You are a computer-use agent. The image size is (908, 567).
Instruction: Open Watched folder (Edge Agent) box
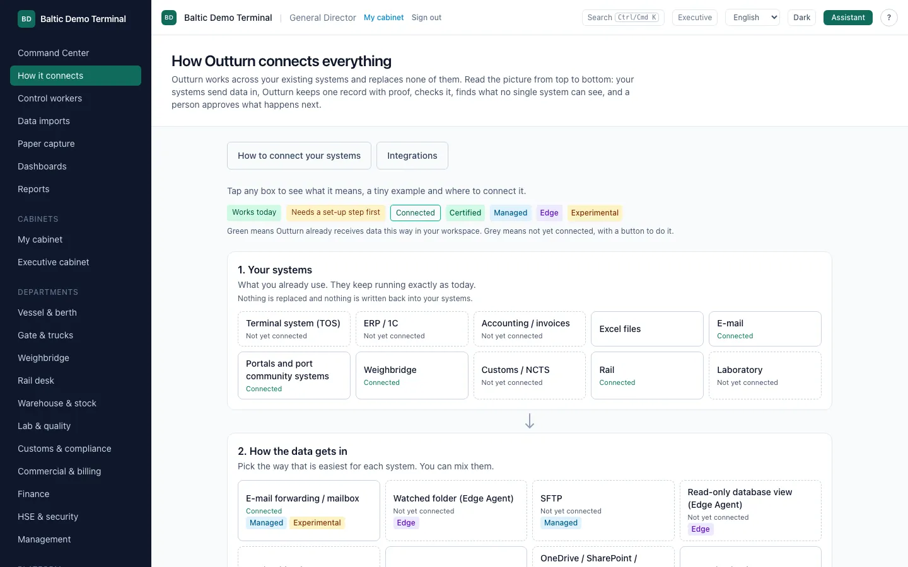[456, 510]
